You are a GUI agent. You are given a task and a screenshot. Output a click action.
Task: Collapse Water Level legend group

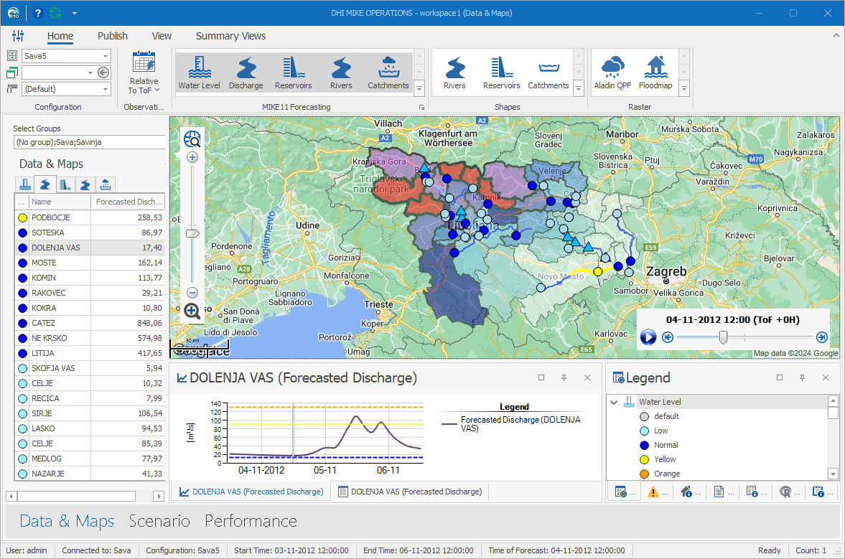[614, 403]
